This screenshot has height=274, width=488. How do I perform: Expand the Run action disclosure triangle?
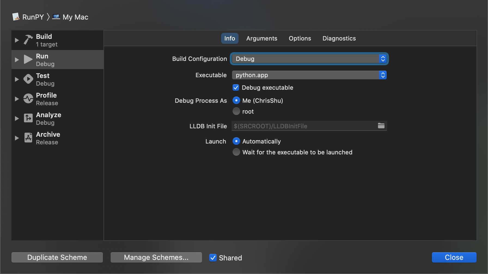(x=17, y=60)
